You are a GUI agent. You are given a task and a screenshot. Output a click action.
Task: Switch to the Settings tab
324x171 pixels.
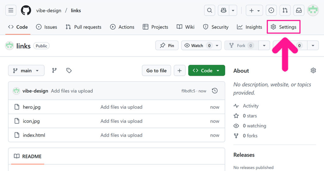pyautogui.click(x=284, y=27)
